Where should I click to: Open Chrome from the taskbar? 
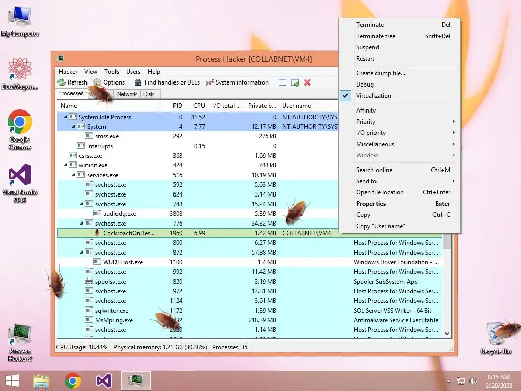(x=73, y=381)
